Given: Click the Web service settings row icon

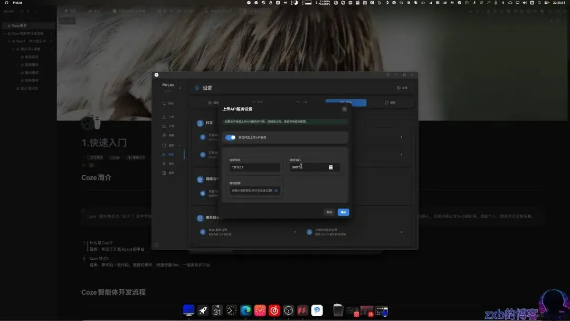Looking at the screenshot, I should tap(203, 232).
